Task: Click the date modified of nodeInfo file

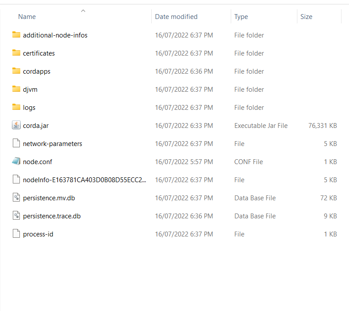Action: coord(184,180)
